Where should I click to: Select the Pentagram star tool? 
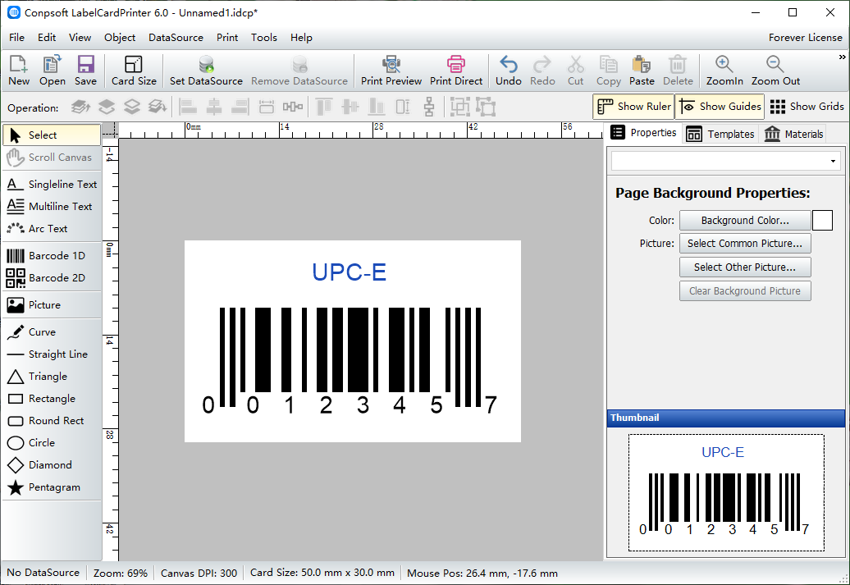[x=52, y=487]
